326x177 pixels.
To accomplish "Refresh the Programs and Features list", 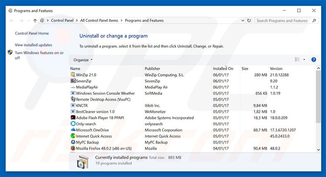I will 249,20.
